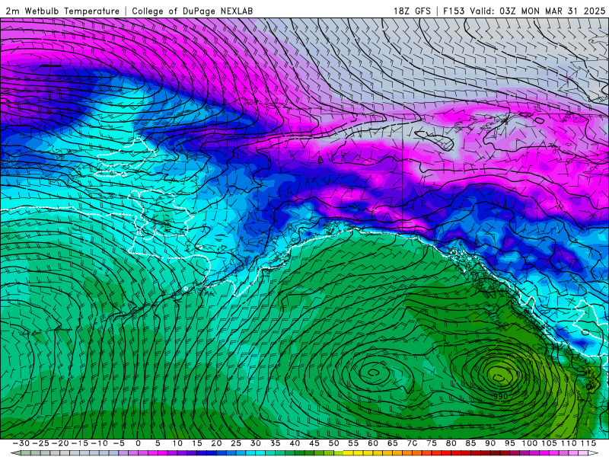Click the "35" color scale label
The image size is (609, 457).
coord(275,443)
